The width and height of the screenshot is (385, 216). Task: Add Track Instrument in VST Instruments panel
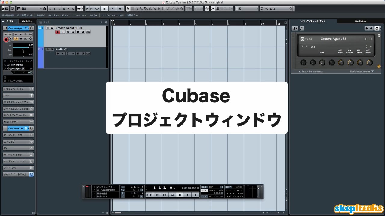[295, 28]
